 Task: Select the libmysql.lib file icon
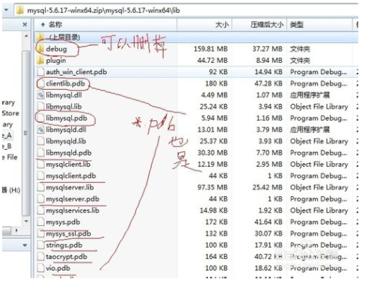pyautogui.click(x=40, y=106)
